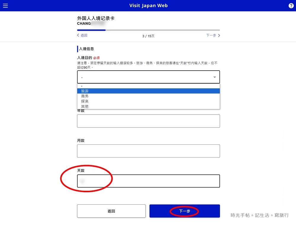Image resolution: width=296 pixels, height=225 pixels.
Task: Click the 外国人入境记录卡 heading
Action: click(96, 18)
